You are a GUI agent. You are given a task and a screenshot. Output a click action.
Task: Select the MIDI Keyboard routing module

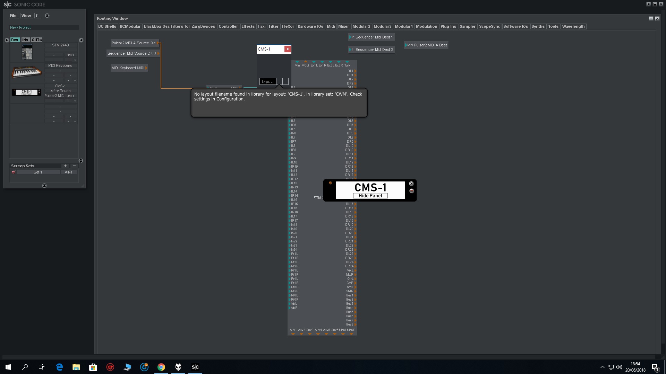pos(129,68)
